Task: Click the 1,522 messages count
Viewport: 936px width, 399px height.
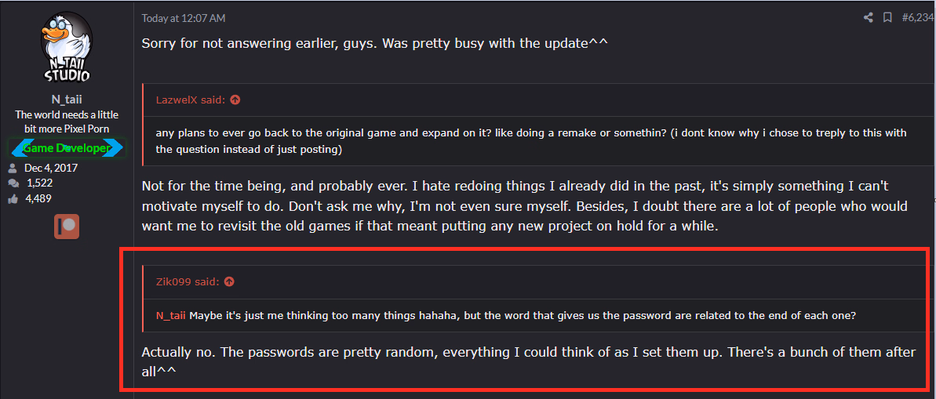Action: point(39,183)
